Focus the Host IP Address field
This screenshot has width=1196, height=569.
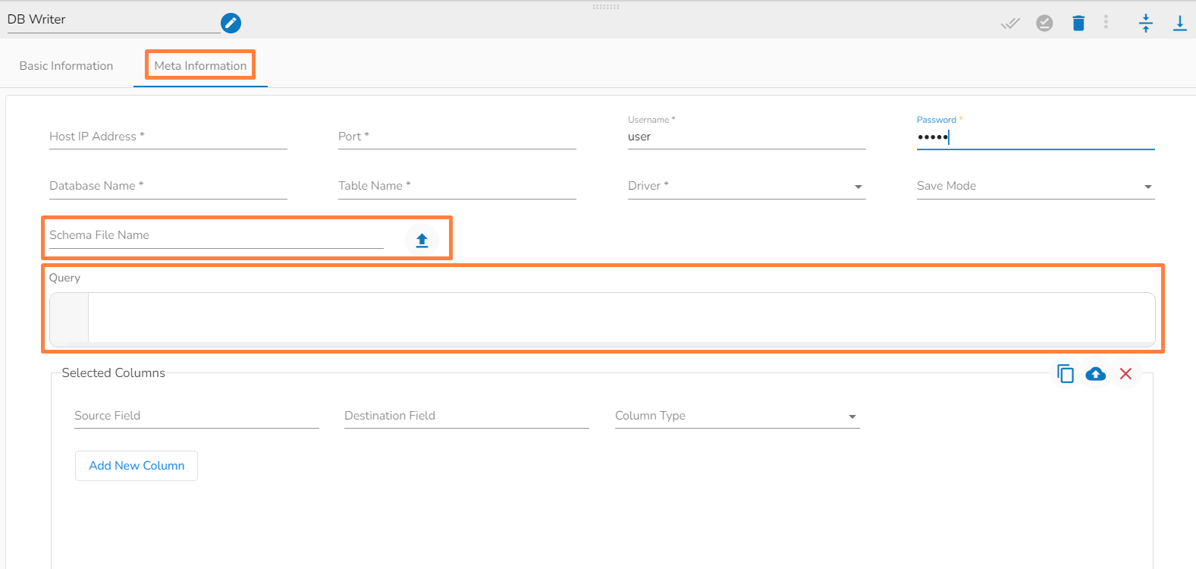[x=168, y=137]
